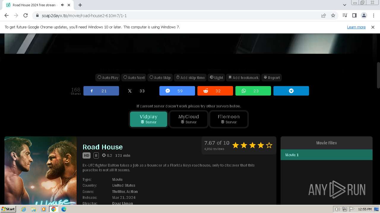Bookmark this tab with star icon

click(333, 15)
